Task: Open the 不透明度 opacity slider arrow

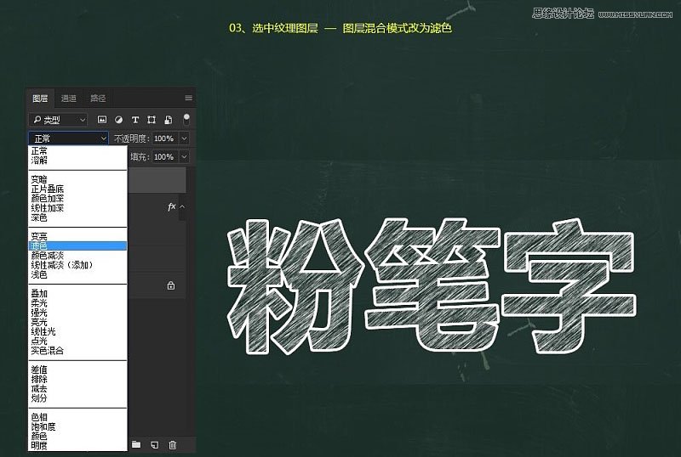Action: (184, 138)
